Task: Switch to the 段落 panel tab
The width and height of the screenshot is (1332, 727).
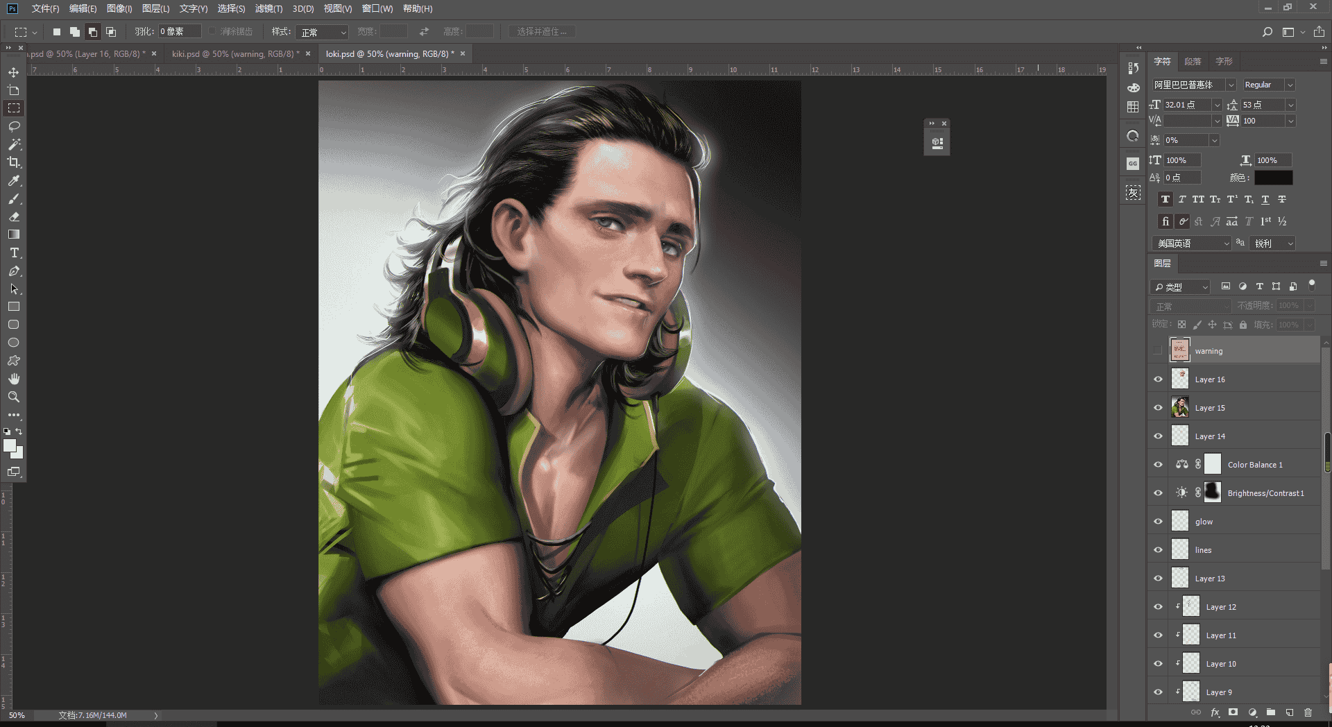Action: [1193, 62]
